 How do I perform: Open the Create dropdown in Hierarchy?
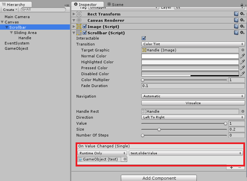10,10
